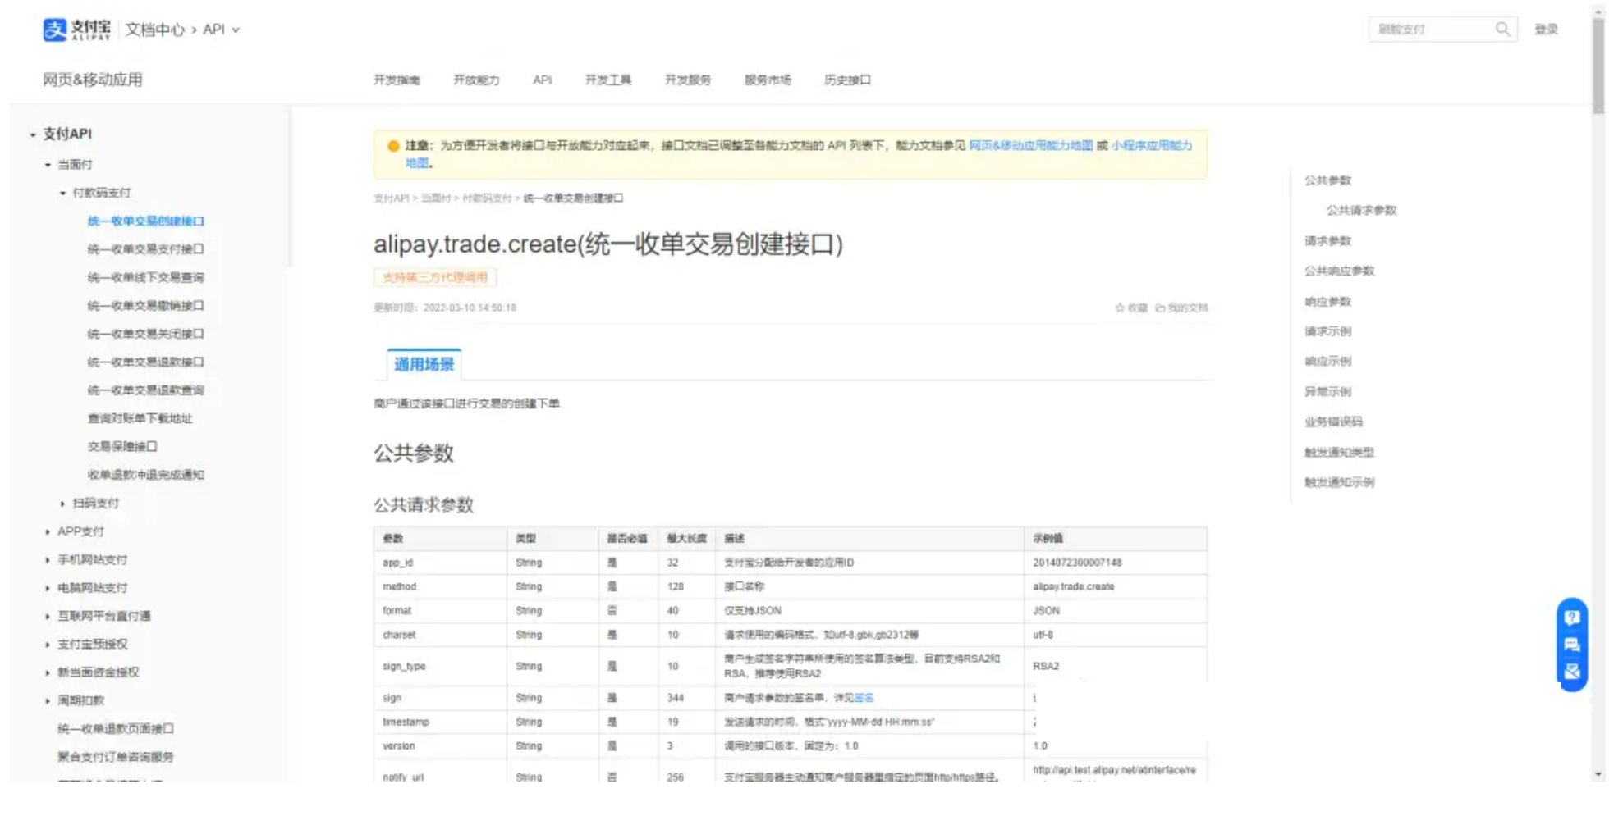Open the 开发服务 top menu
This screenshot has height=825, width=1623.
[x=688, y=80]
